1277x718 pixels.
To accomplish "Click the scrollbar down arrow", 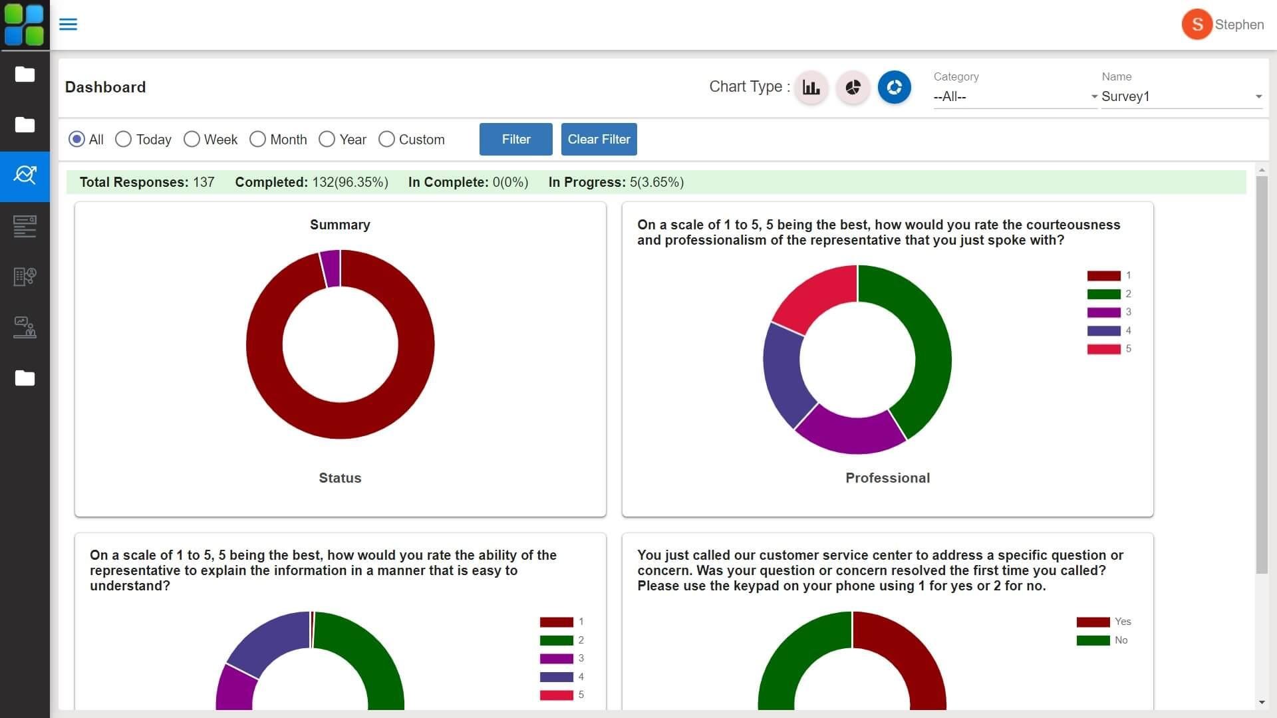I will coord(1262,702).
